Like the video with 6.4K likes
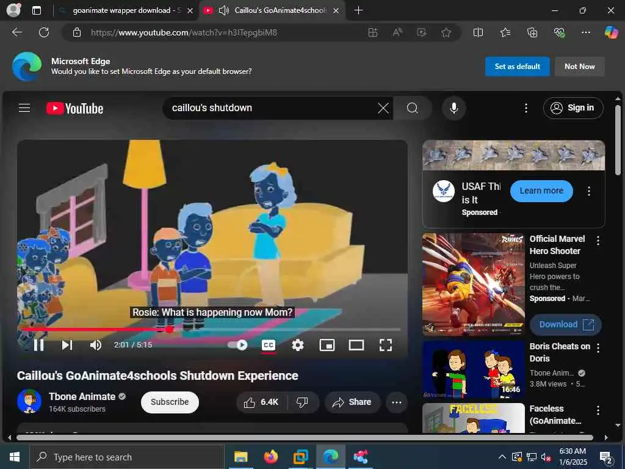 pos(261,402)
